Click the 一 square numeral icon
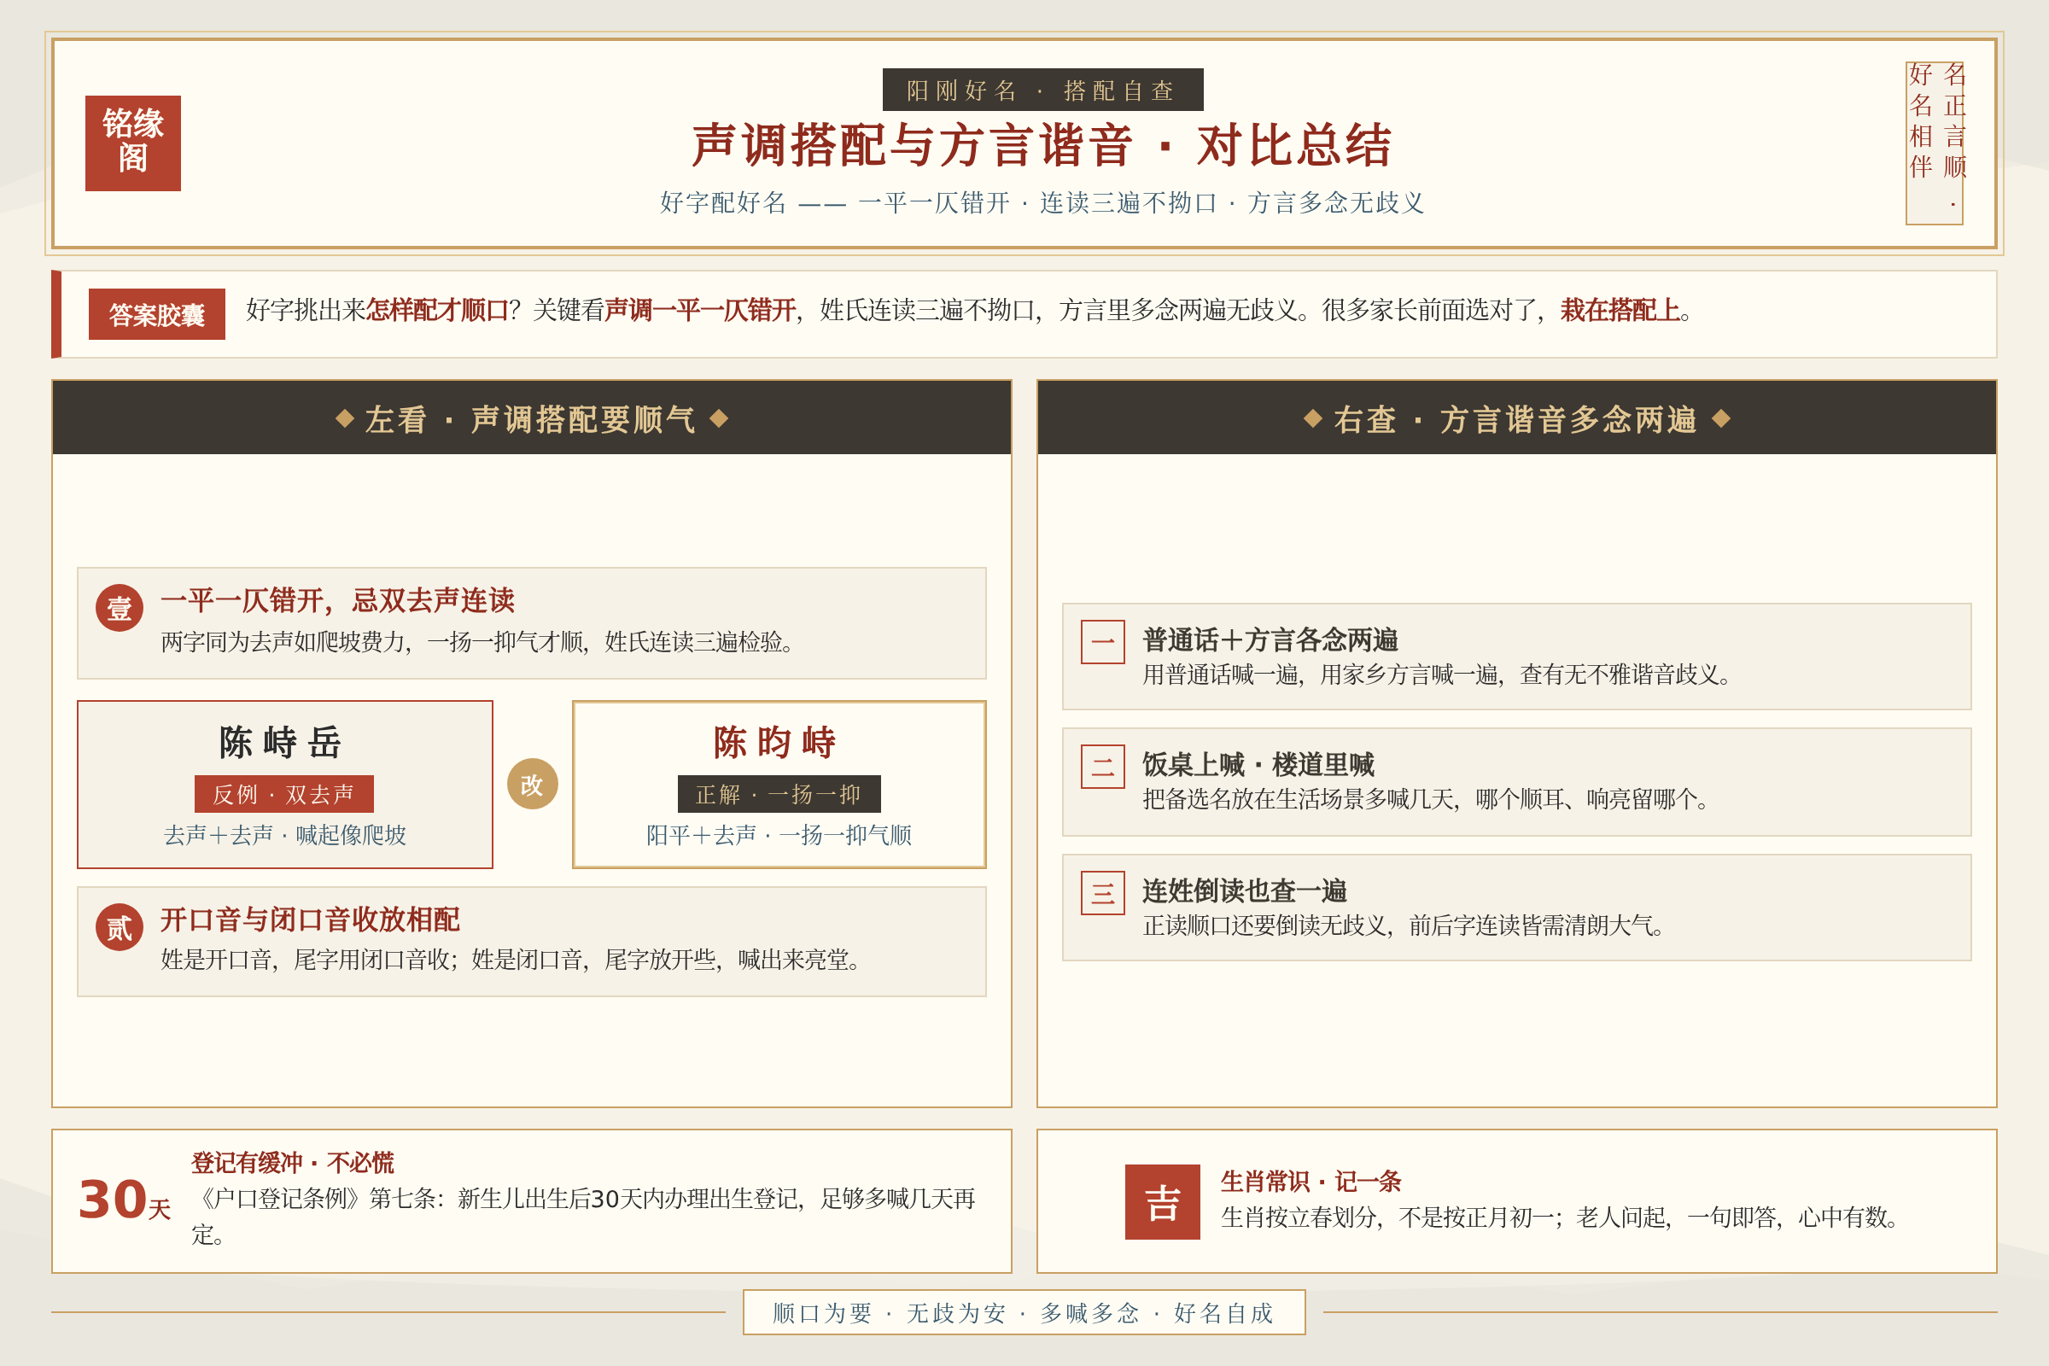This screenshot has height=1366, width=2049. [x=1103, y=642]
